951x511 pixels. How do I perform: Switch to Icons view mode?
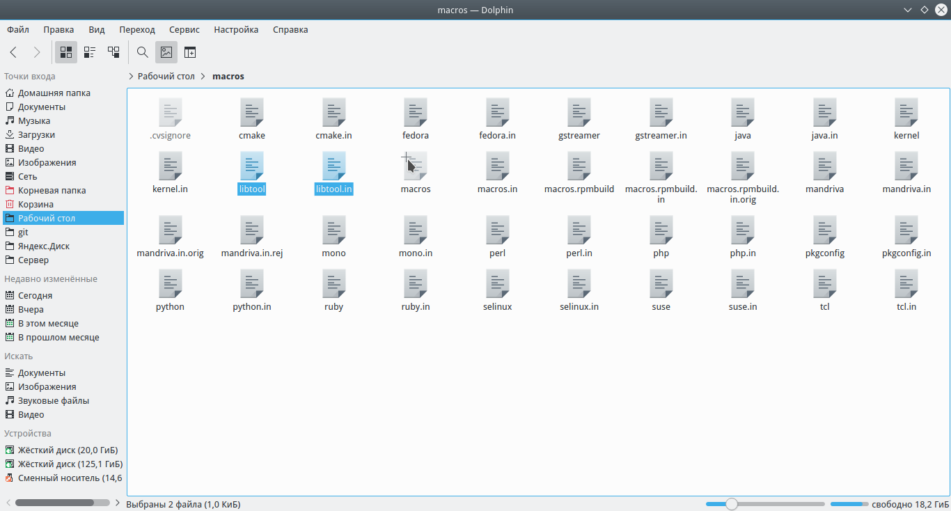click(x=66, y=52)
